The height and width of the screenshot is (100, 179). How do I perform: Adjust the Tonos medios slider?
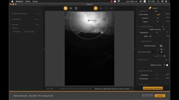[x=157, y=14]
